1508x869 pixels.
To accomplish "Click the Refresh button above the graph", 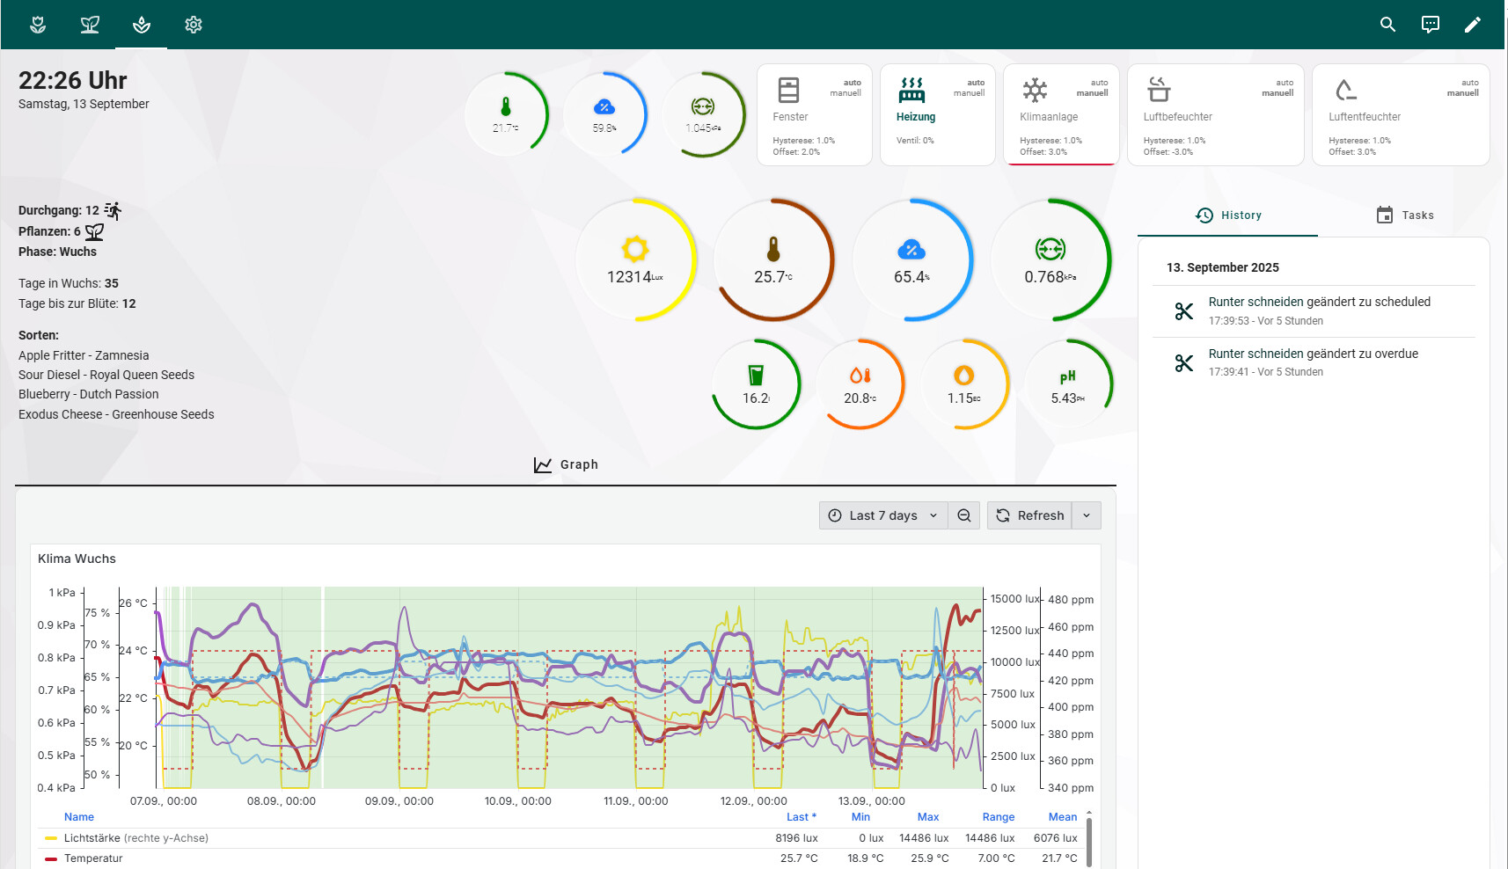I will tap(1029, 515).
